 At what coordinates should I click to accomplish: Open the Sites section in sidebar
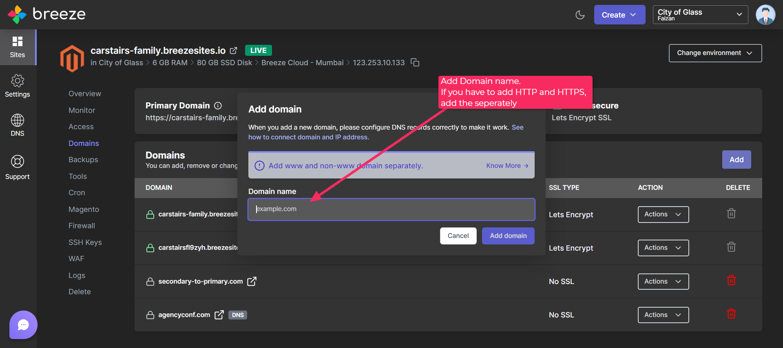(18, 47)
